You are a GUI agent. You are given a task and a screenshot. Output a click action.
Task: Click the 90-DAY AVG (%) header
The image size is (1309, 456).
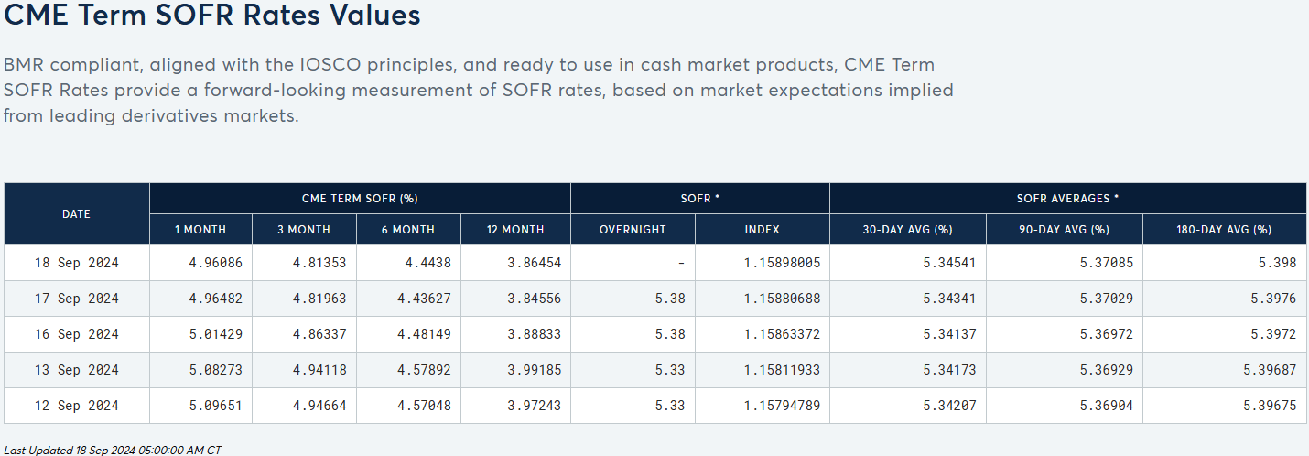click(x=1064, y=230)
